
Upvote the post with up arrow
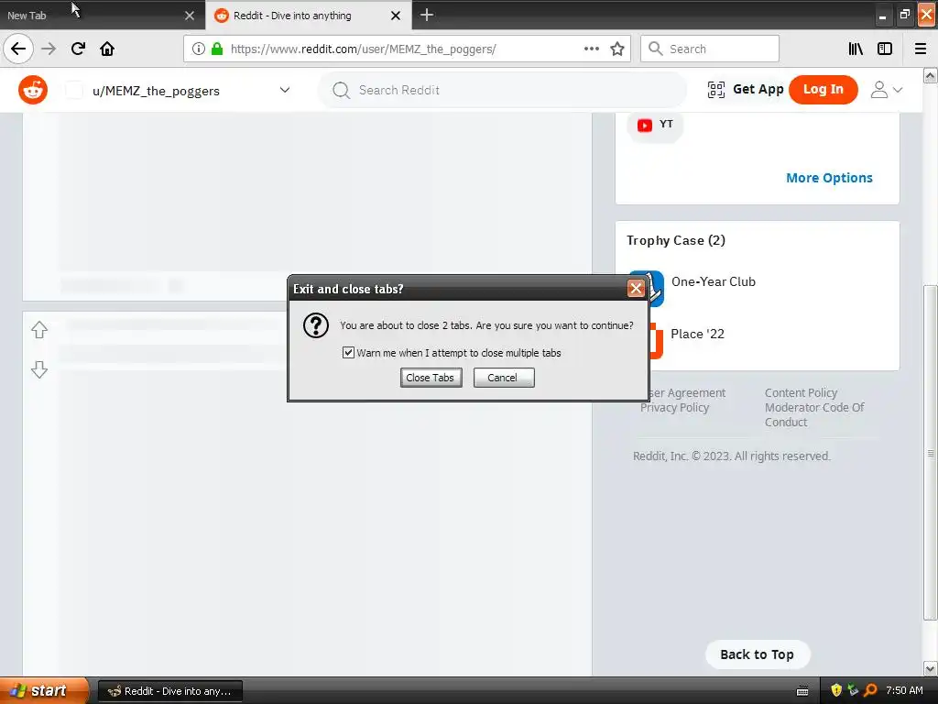39,330
